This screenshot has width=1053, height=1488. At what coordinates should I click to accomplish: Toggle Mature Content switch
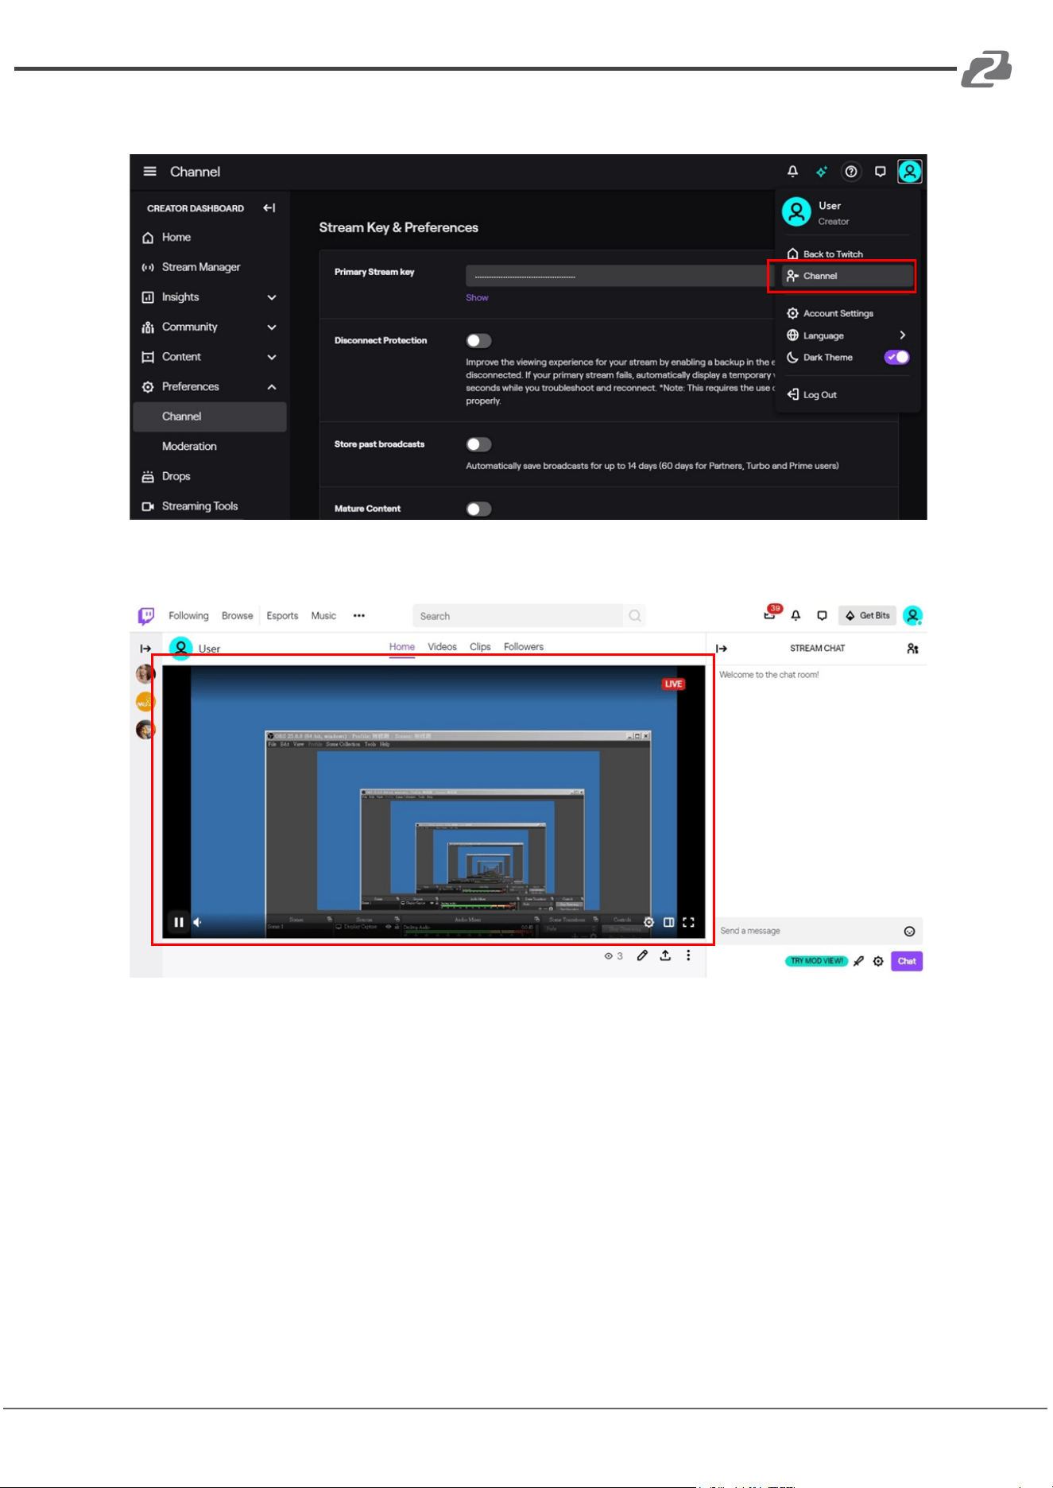tap(479, 509)
